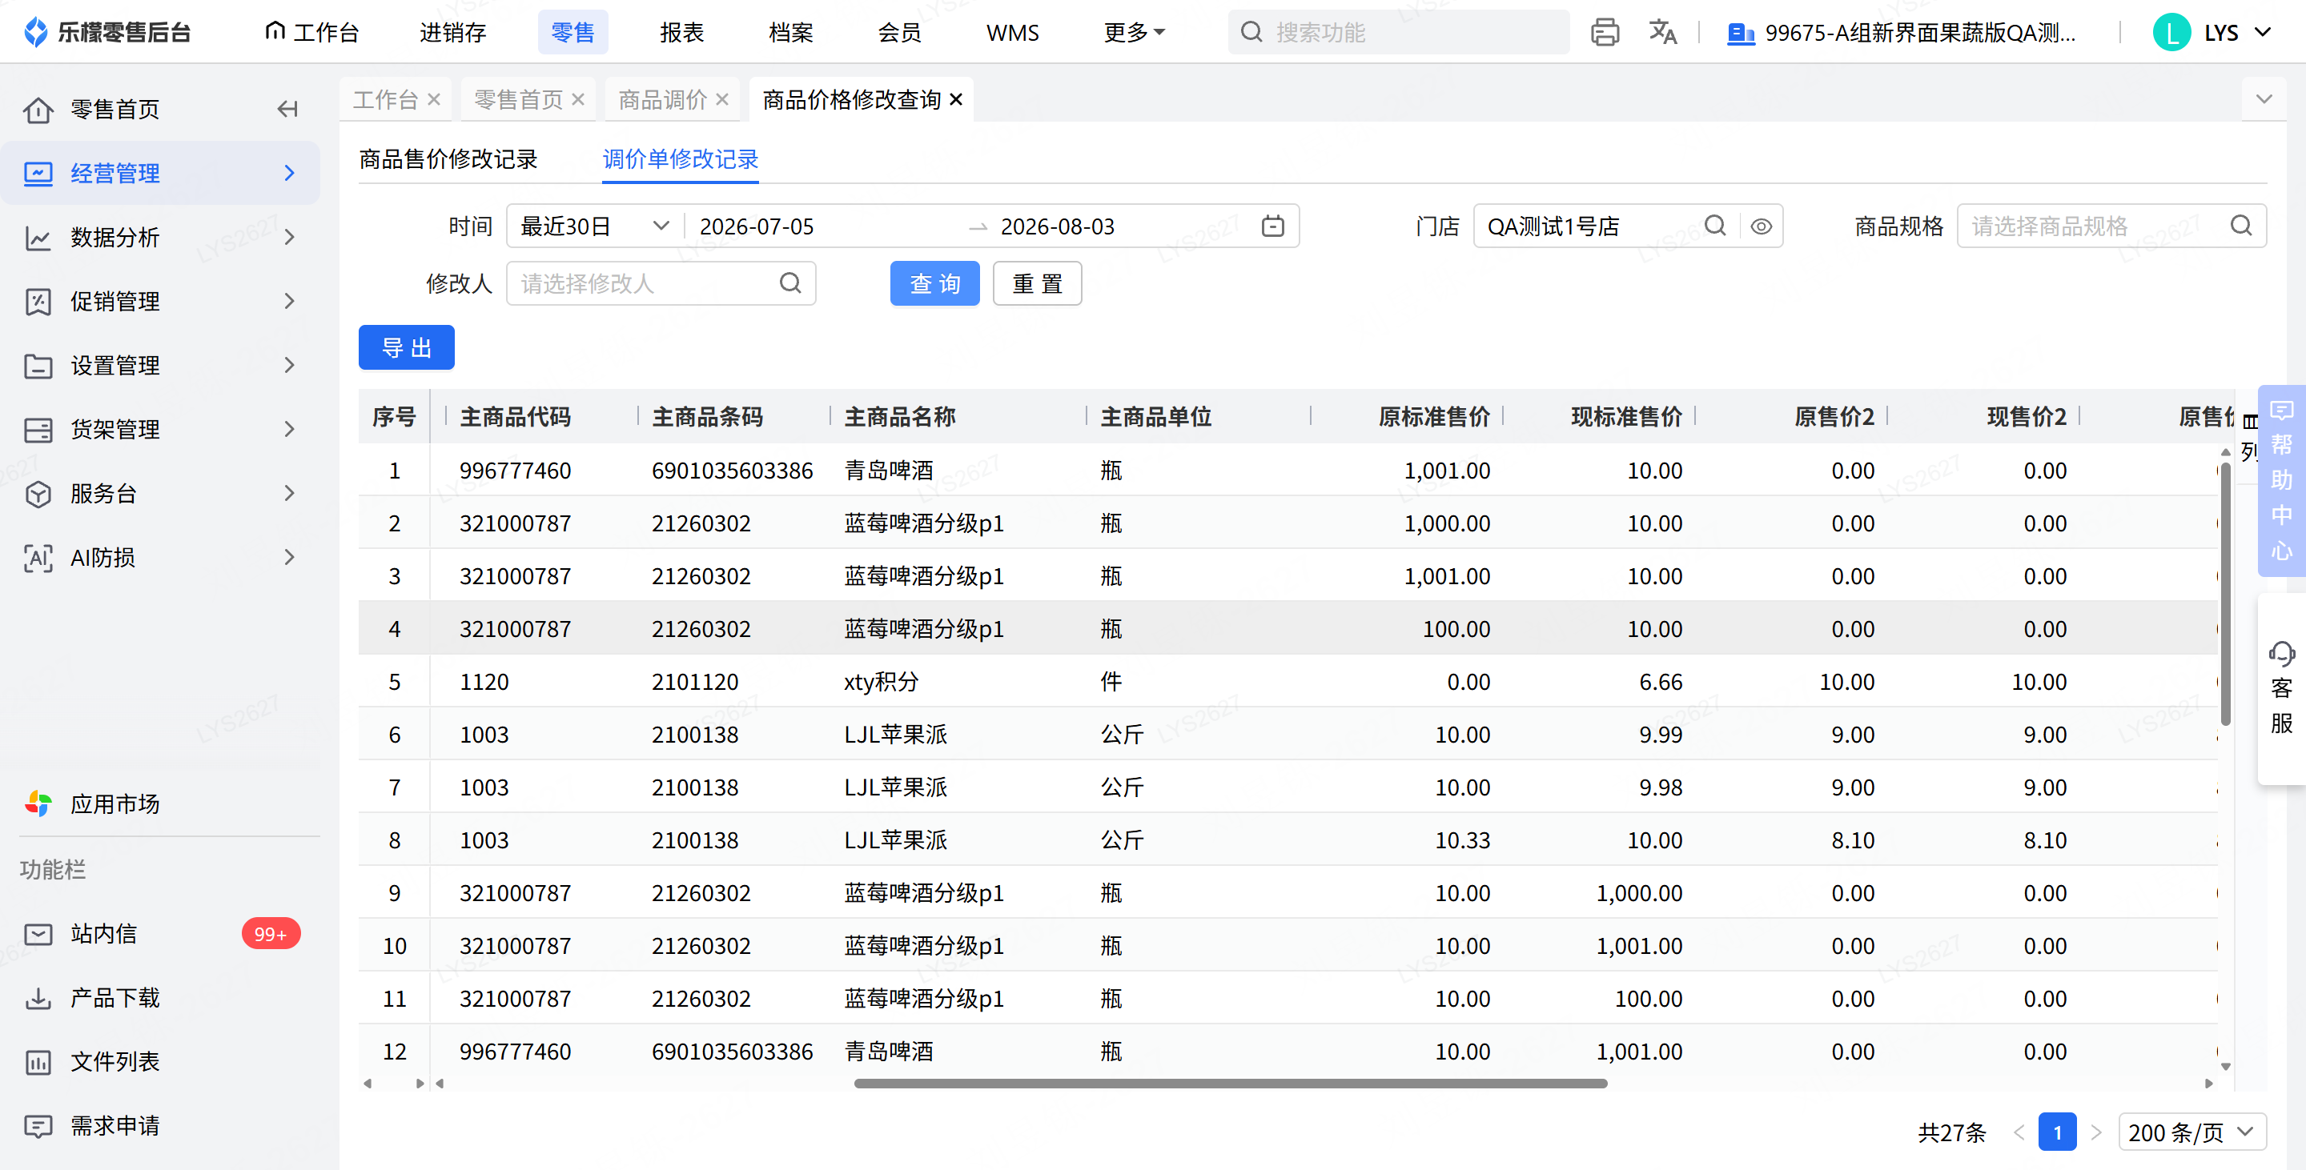Click the calendar icon in date range
Image resolution: width=2306 pixels, height=1170 pixels.
click(x=1272, y=226)
